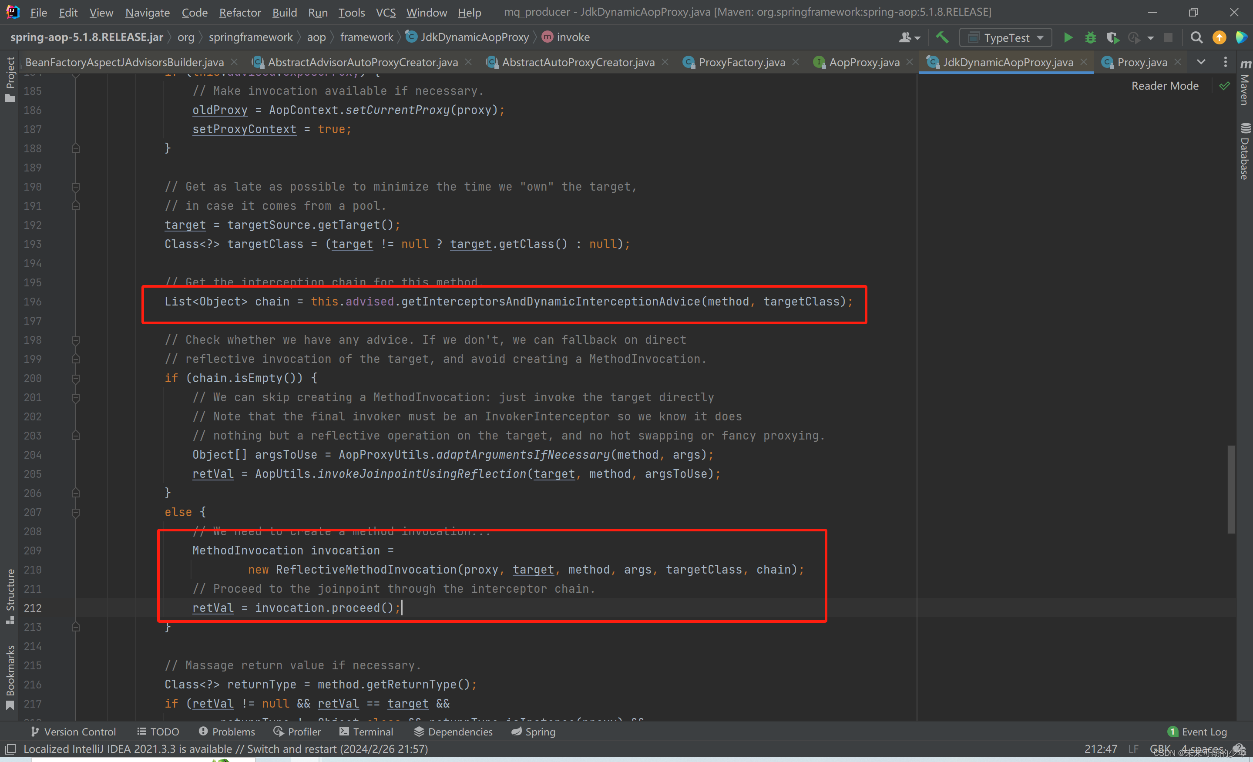Click the orange update arrow icon
Screen dimensions: 1253x762
point(1219,37)
